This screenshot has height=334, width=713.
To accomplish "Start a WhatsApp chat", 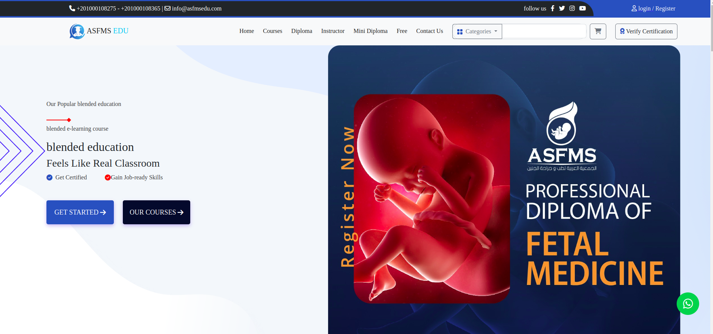I will [688, 304].
